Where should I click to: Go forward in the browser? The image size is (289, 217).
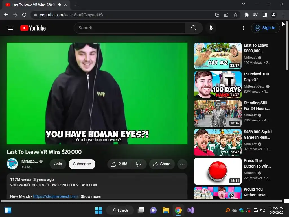pos(15,15)
